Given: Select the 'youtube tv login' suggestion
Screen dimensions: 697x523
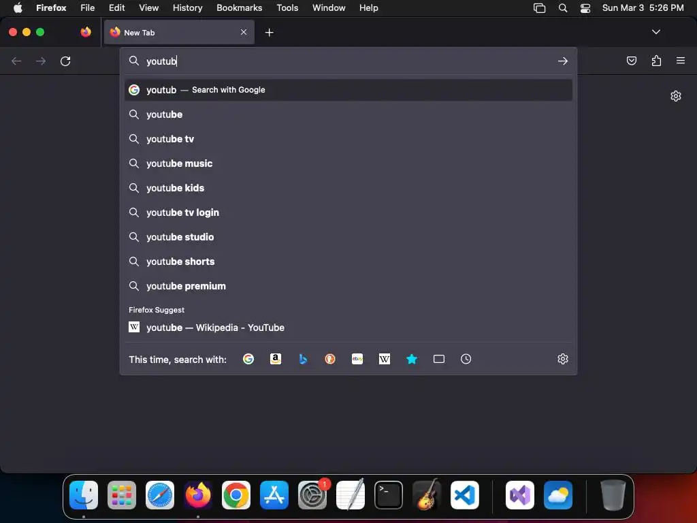Looking at the screenshot, I should 348,212.
